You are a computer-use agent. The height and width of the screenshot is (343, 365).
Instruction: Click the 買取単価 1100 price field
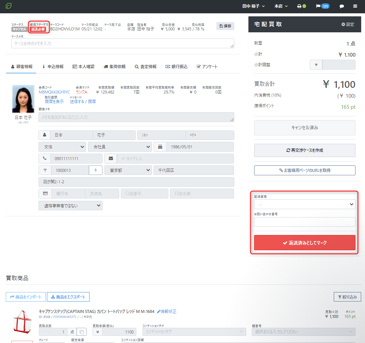(x=119, y=332)
